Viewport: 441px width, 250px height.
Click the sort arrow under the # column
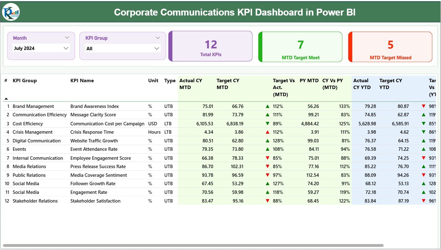pos(6,98)
